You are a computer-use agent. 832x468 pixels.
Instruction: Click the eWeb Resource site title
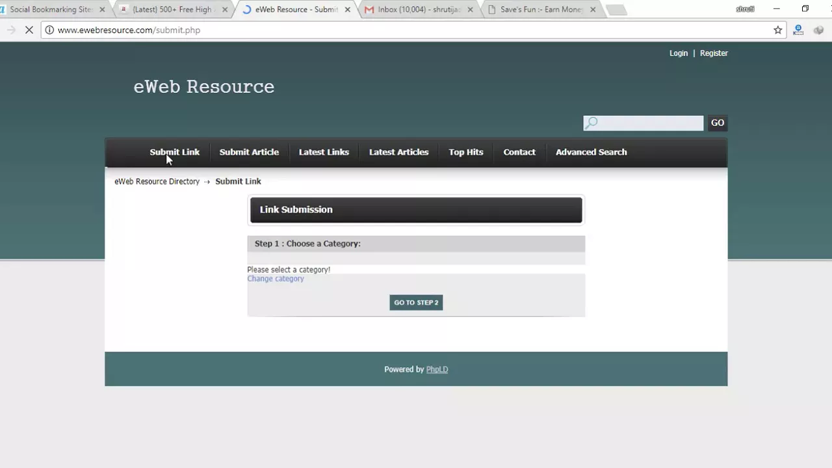point(203,86)
